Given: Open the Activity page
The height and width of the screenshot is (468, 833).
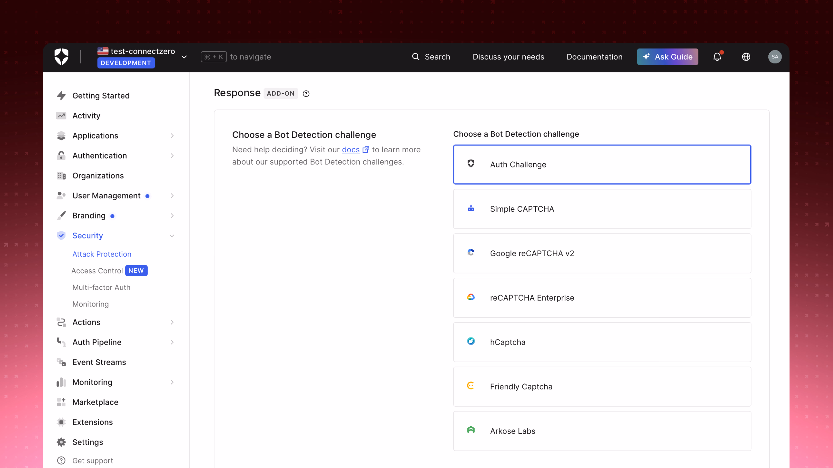Looking at the screenshot, I should (x=86, y=116).
